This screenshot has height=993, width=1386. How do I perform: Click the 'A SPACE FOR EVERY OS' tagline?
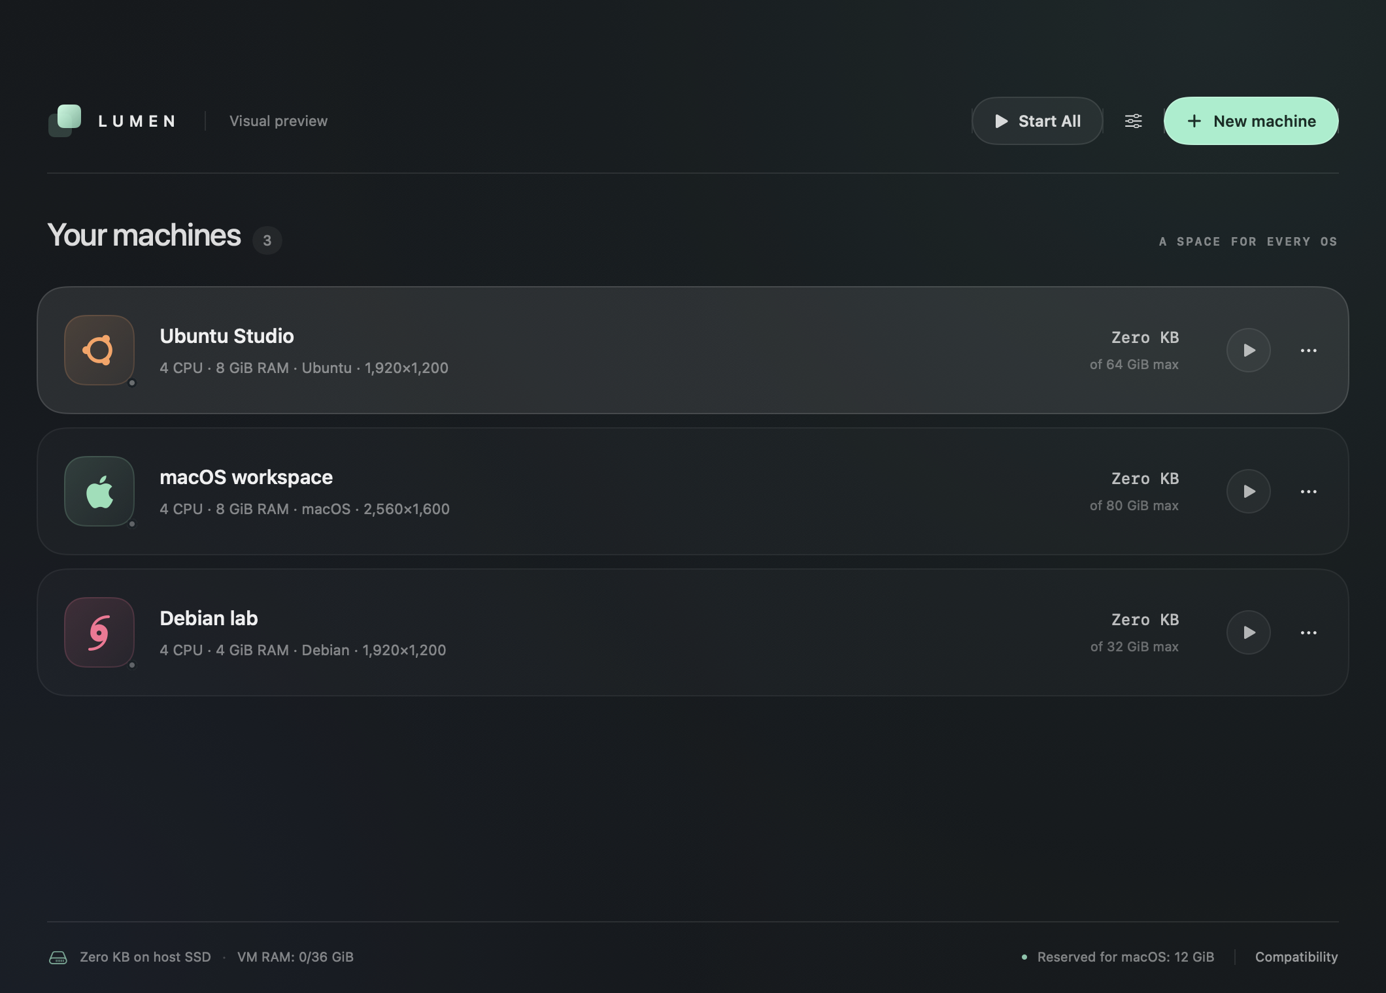coord(1248,242)
